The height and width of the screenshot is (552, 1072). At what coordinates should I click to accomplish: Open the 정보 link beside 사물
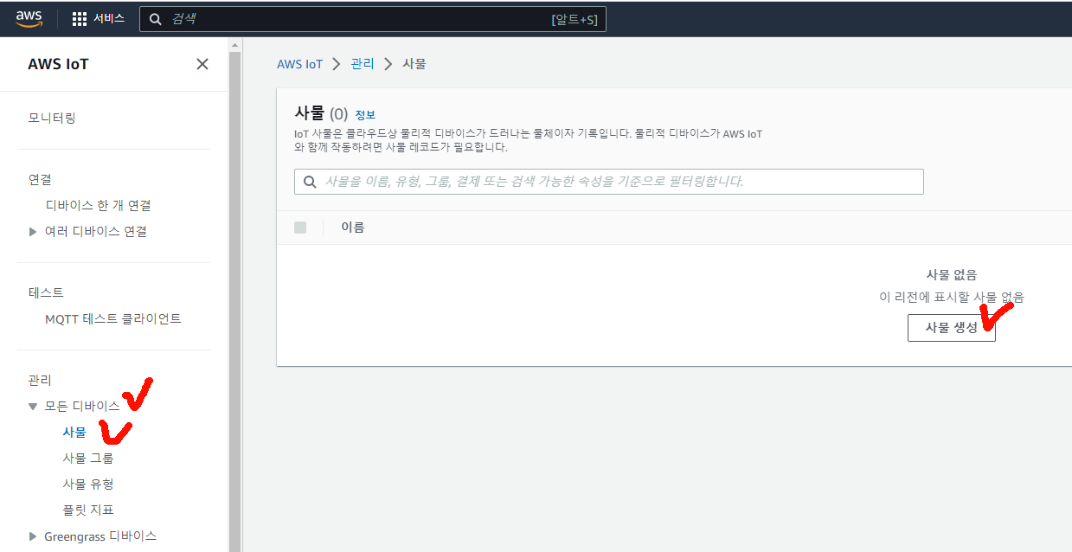pos(365,115)
